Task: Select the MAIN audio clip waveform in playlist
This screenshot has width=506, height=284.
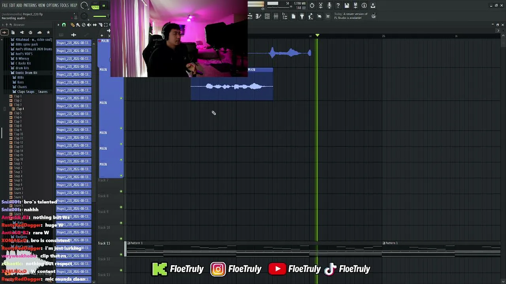Action: pyautogui.click(x=232, y=86)
